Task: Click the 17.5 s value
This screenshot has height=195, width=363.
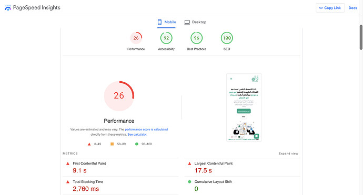Action: click(203, 170)
